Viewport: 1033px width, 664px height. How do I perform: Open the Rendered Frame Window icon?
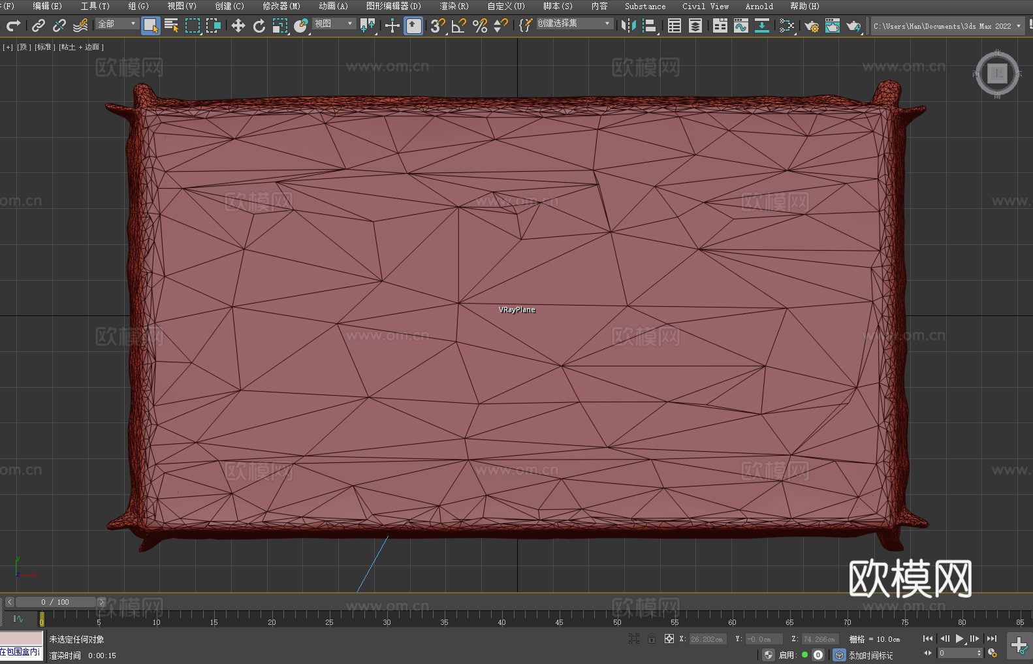833,25
